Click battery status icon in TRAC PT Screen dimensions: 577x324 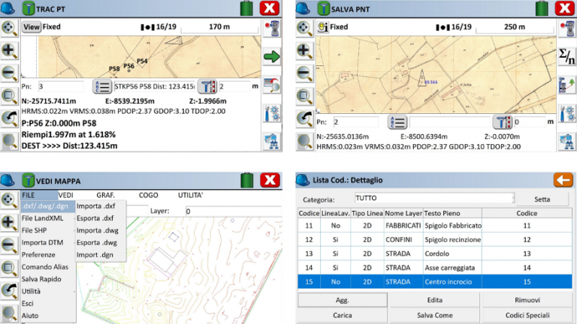[x=246, y=8]
